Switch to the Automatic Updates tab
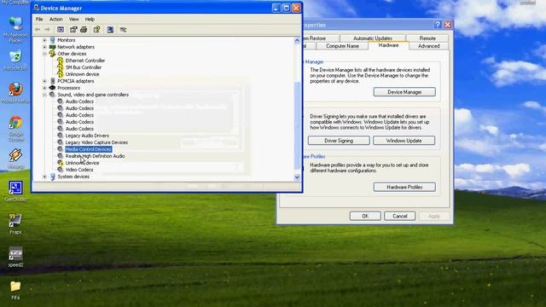This screenshot has height=307, width=546. tap(373, 38)
